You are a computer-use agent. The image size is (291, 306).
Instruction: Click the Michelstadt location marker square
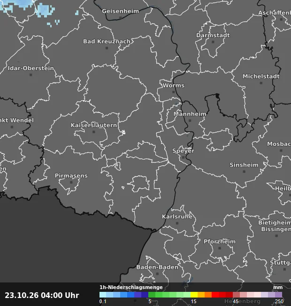pyautogui.click(x=261, y=83)
